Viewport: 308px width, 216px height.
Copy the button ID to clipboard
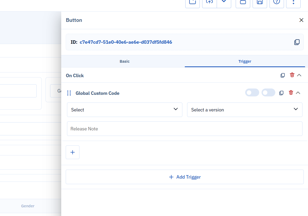pyautogui.click(x=297, y=42)
